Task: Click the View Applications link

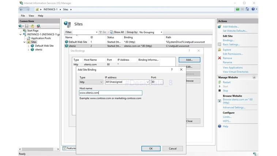Action: pyautogui.click(x=233, y=68)
